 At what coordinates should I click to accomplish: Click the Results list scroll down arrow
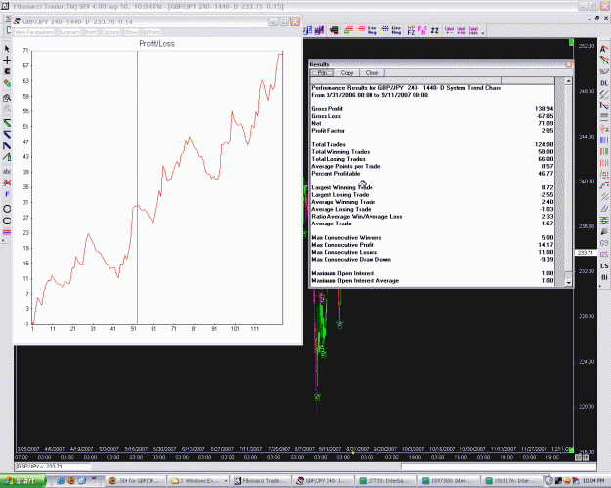pos(569,282)
